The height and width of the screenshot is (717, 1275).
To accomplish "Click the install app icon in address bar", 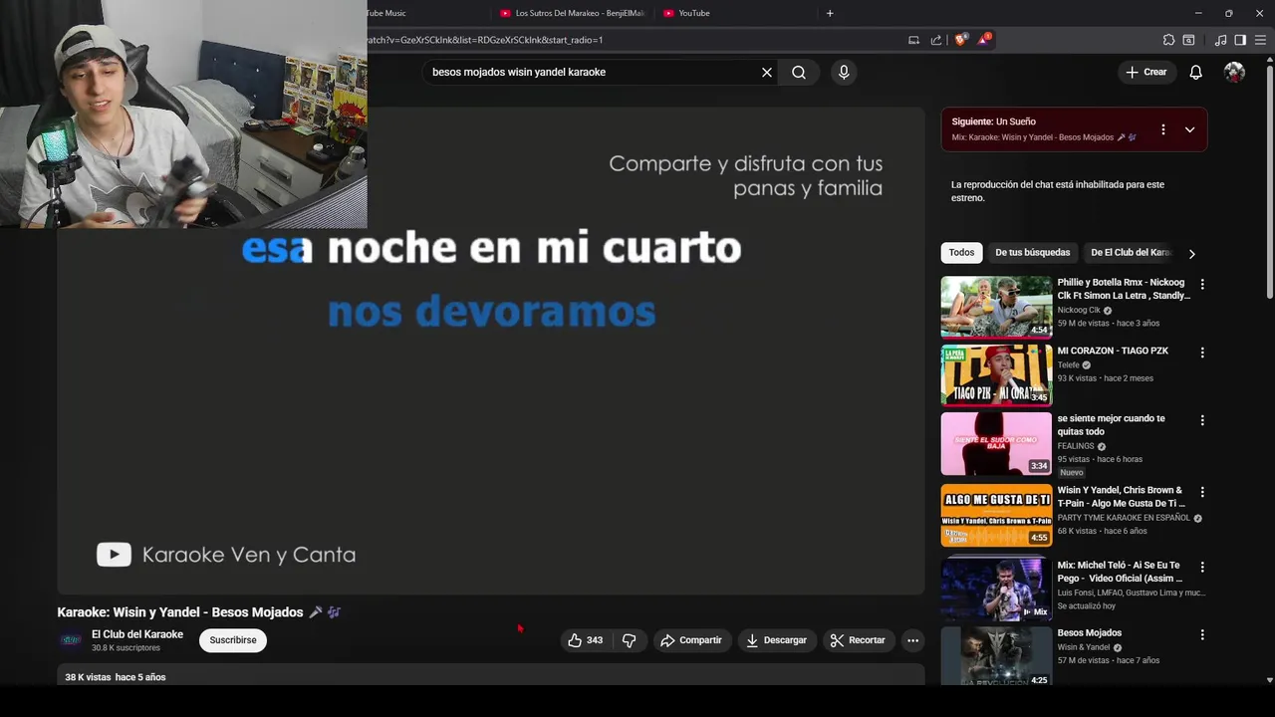I will click(913, 40).
